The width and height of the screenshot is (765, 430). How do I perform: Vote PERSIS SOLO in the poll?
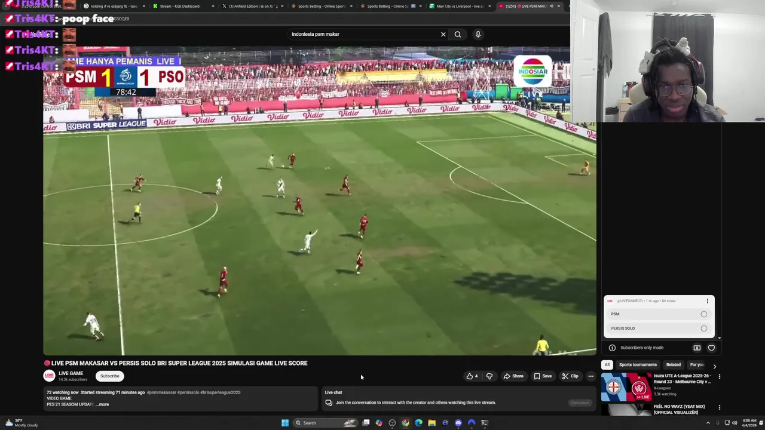(659, 328)
